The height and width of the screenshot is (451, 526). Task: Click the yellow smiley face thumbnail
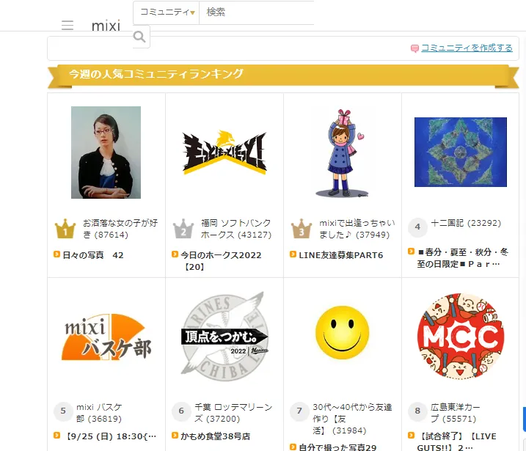342,332
